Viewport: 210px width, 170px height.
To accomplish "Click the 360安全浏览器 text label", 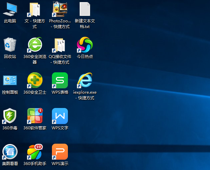I will coord(35,59).
